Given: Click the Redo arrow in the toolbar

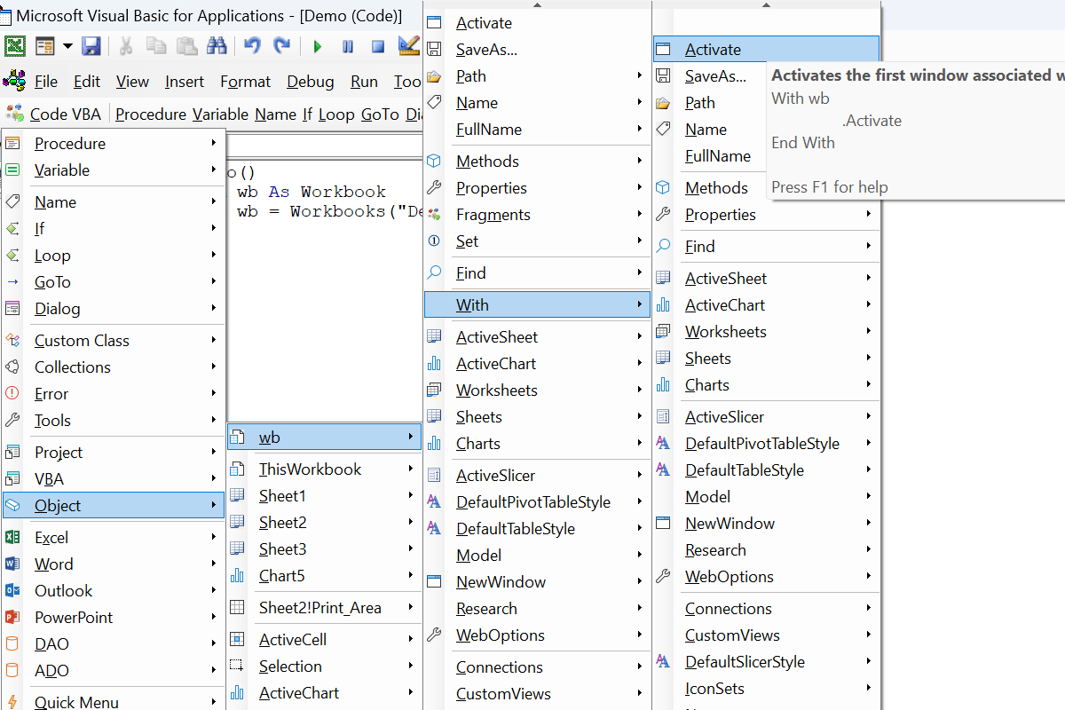Looking at the screenshot, I should (x=282, y=46).
